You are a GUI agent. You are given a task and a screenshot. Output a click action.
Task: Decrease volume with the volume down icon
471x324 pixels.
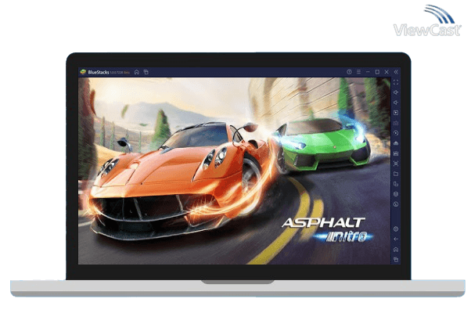(396, 103)
